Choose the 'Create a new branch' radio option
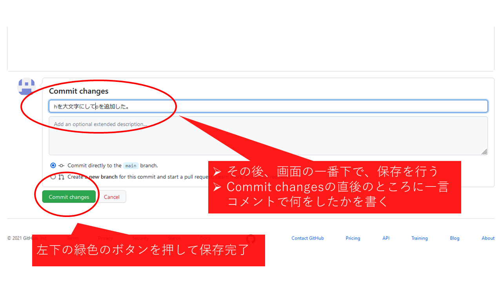502x282 pixels. point(53,177)
